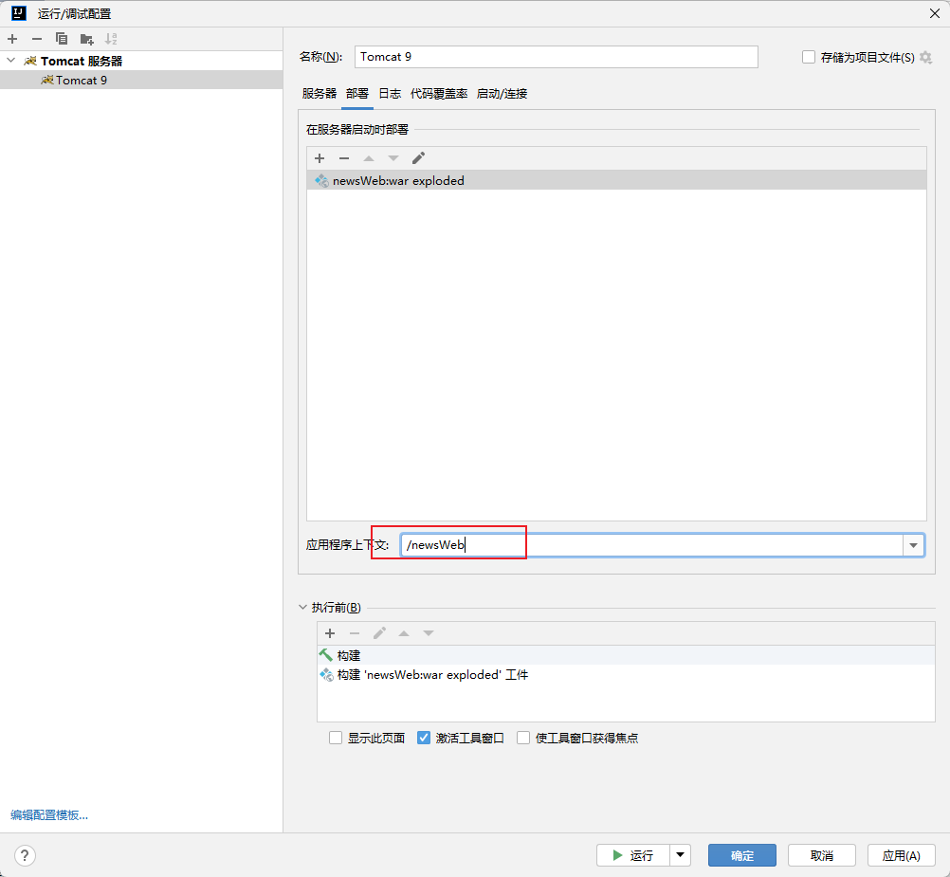Edit the deployment artifact with pencil icon
Image resolution: width=950 pixels, height=877 pixels.
(x=419, y=158)
